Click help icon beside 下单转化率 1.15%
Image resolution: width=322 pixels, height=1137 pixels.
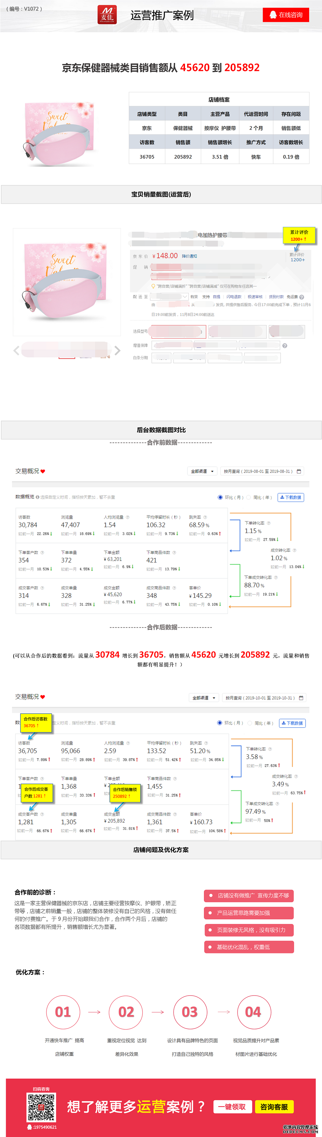tap(269, 523)
